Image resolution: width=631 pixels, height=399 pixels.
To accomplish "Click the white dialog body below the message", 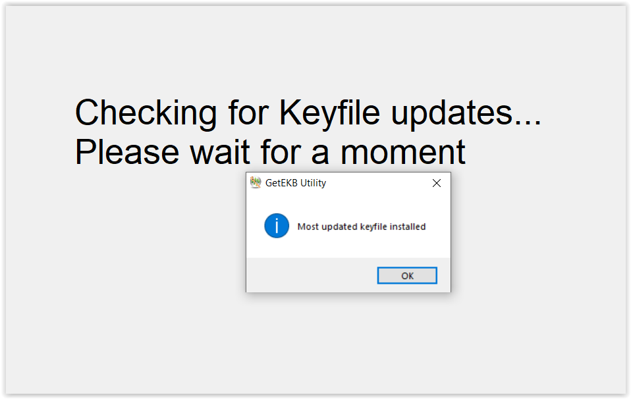I will point(348,248).
